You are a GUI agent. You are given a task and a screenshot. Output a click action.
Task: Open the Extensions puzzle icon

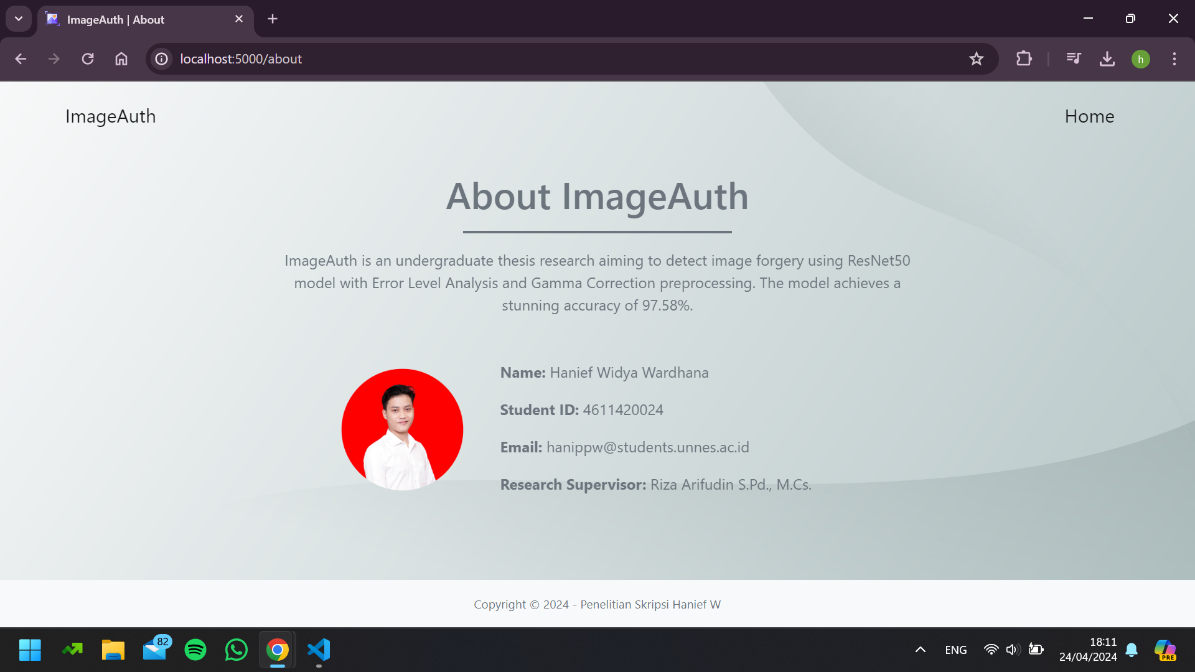(1024, 58)
